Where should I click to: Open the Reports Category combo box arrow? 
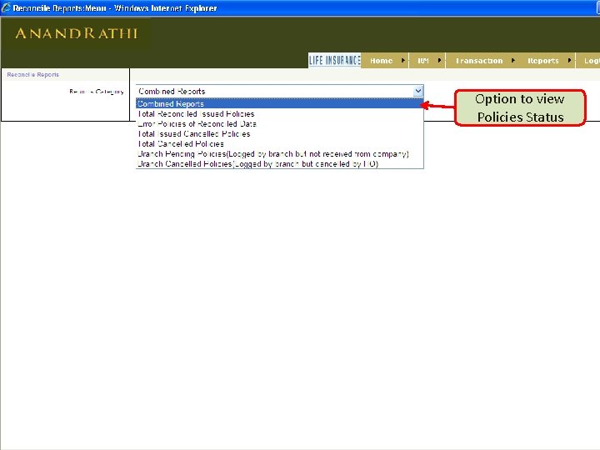point(418,91)
